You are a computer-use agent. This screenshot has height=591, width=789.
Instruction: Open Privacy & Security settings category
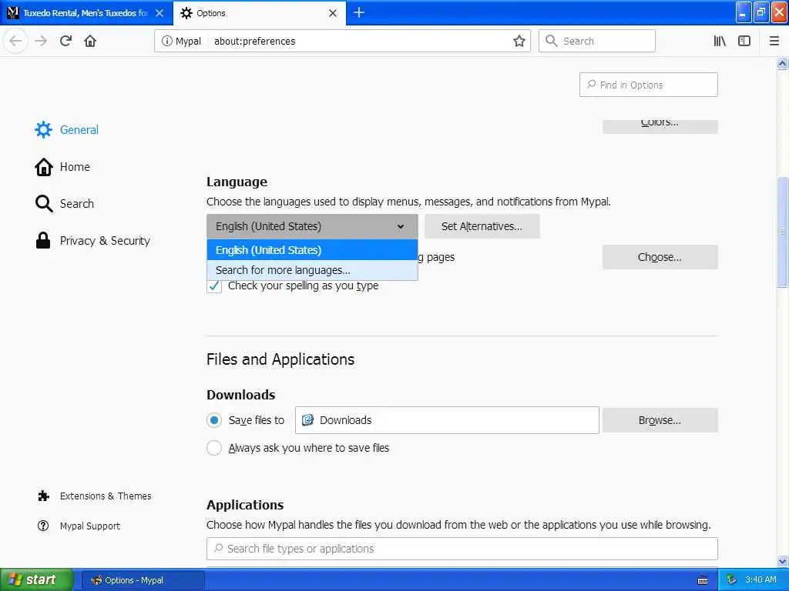[x=105, y=241]
